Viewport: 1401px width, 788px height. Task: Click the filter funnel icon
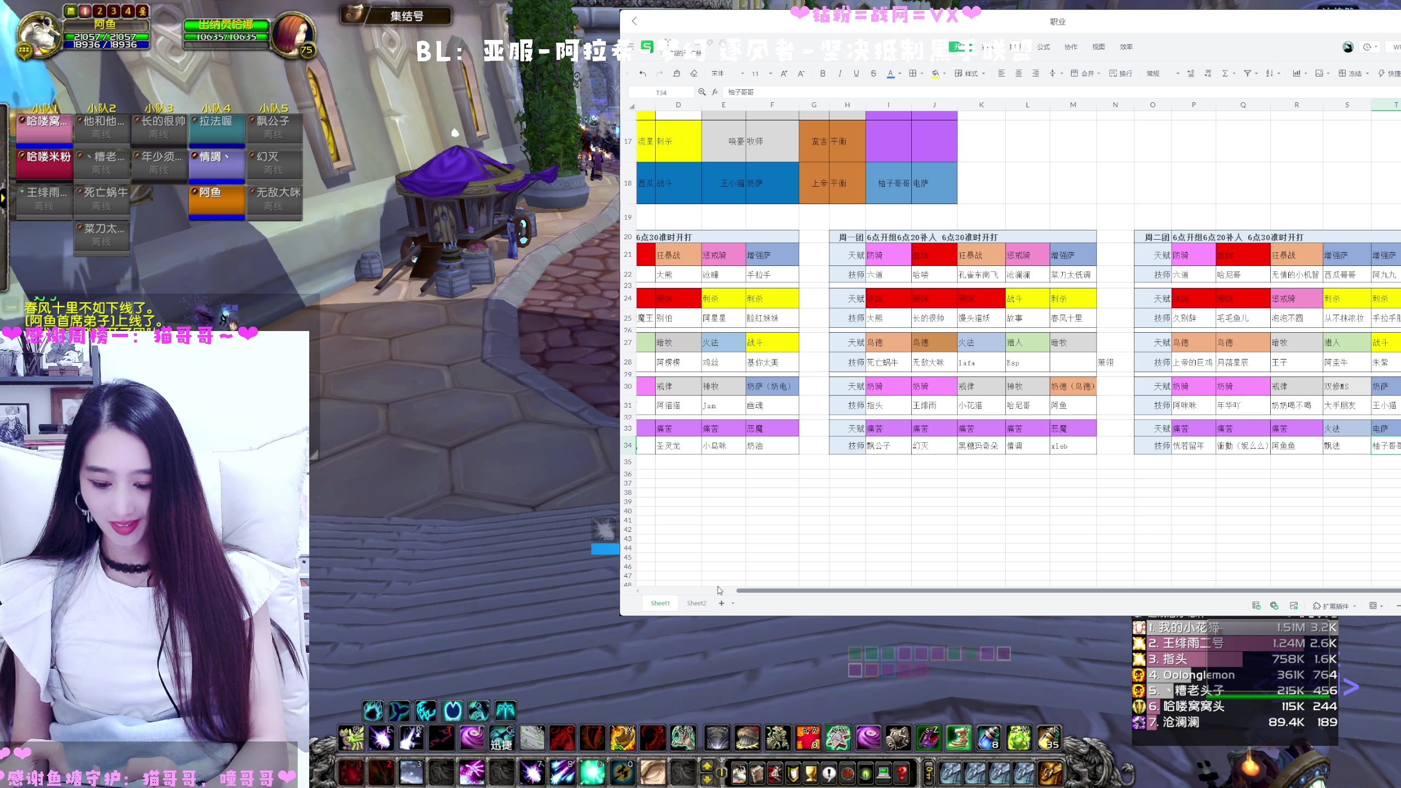pyautogui.click(x=1247, y=73)
